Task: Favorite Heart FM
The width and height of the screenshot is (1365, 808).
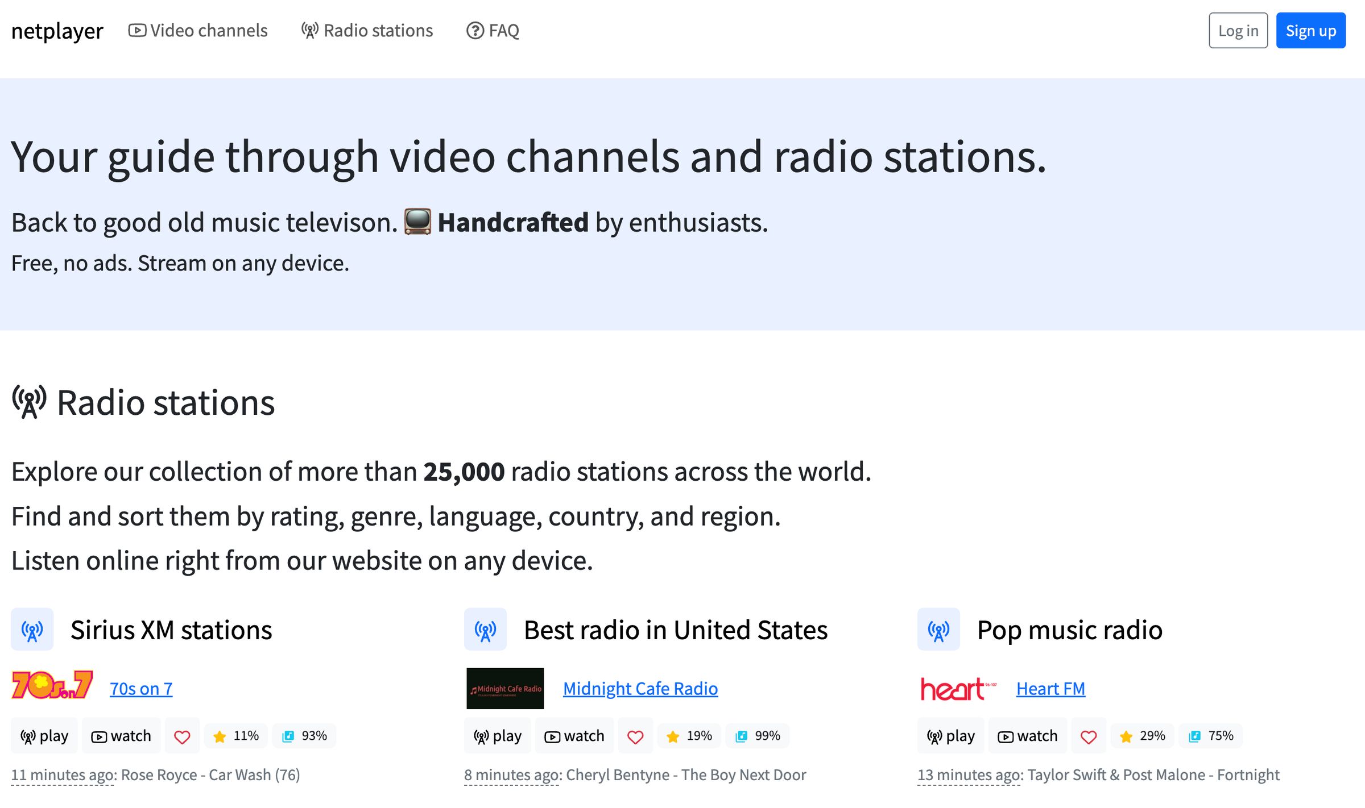Action: click(1088, 735)
